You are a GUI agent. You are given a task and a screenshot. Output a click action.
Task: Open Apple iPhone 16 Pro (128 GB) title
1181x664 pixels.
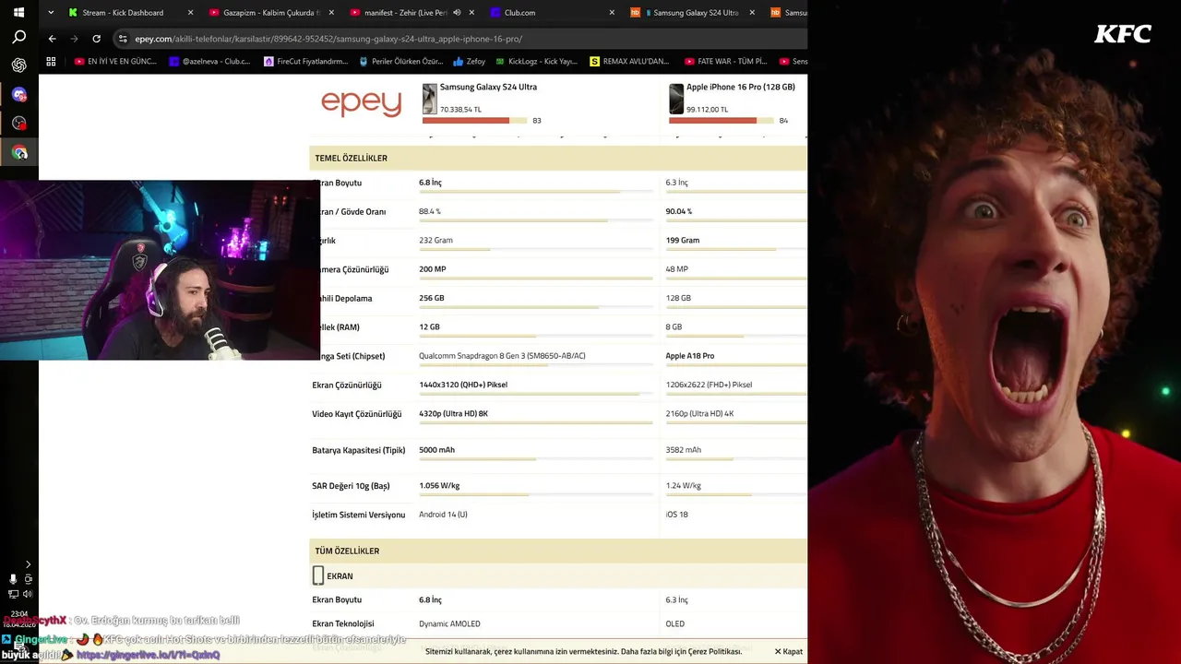pyautogui.click(x=741, y=87)
